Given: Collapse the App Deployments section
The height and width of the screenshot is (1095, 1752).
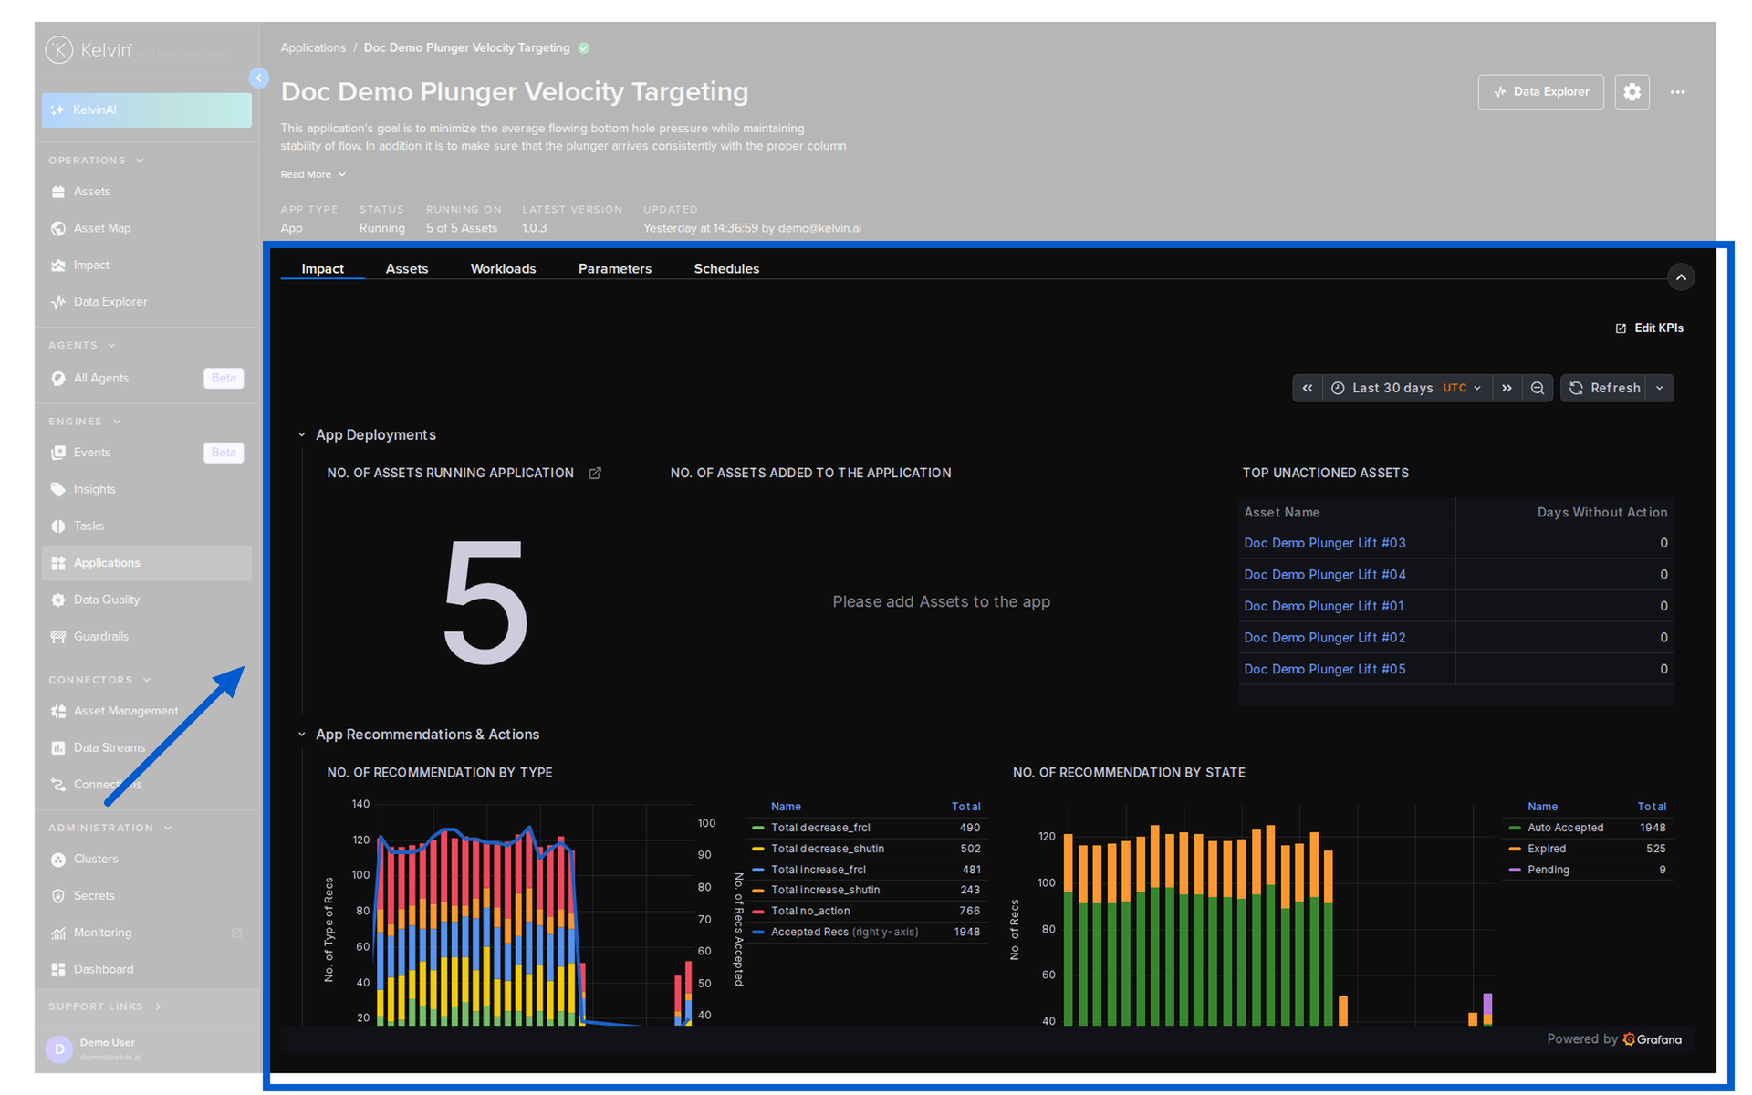Looking at the screenshot, I should [x=302, y=435].
